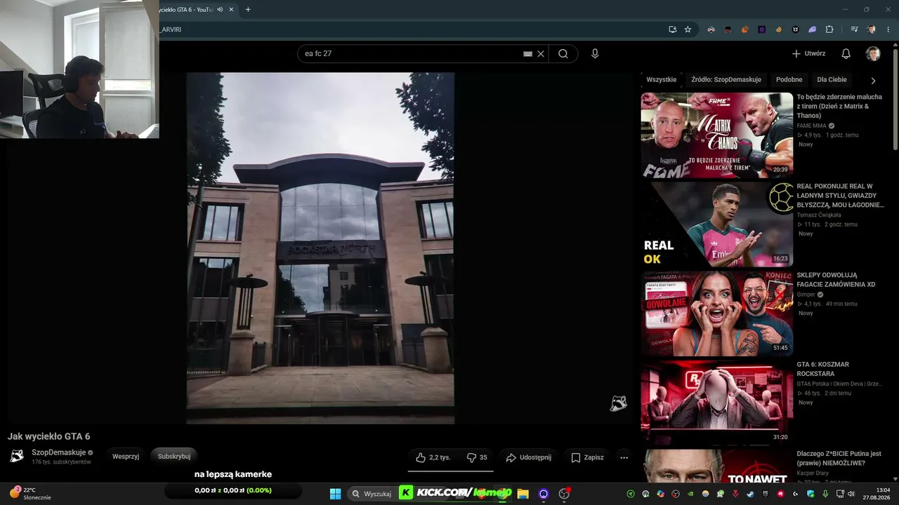Click the channel watermark logo on the video
This screenshot has height=505, width=899.
coord(618,403)
